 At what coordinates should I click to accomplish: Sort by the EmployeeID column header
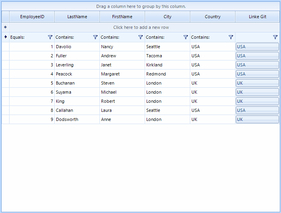(32, 17)
